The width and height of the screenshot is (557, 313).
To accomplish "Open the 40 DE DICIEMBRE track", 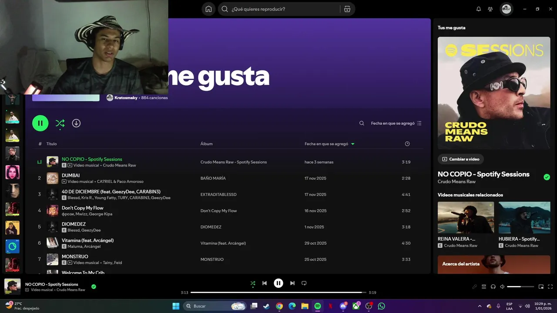I will click(x=111, y=192).
